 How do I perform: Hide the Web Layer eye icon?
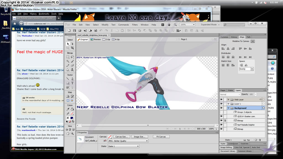pos(221,99)
